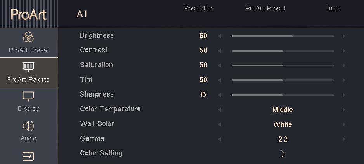Select the Color Setting menu entry

click(101, 153)
